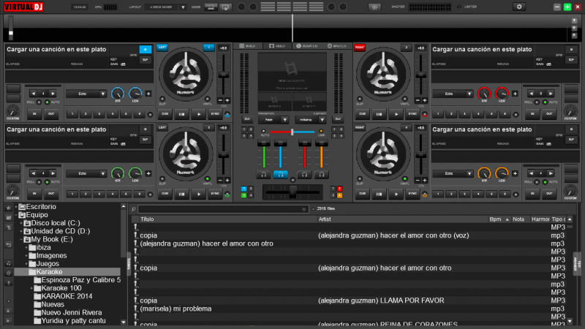Toggle video crossfader LINK

[x=321, y=132]
